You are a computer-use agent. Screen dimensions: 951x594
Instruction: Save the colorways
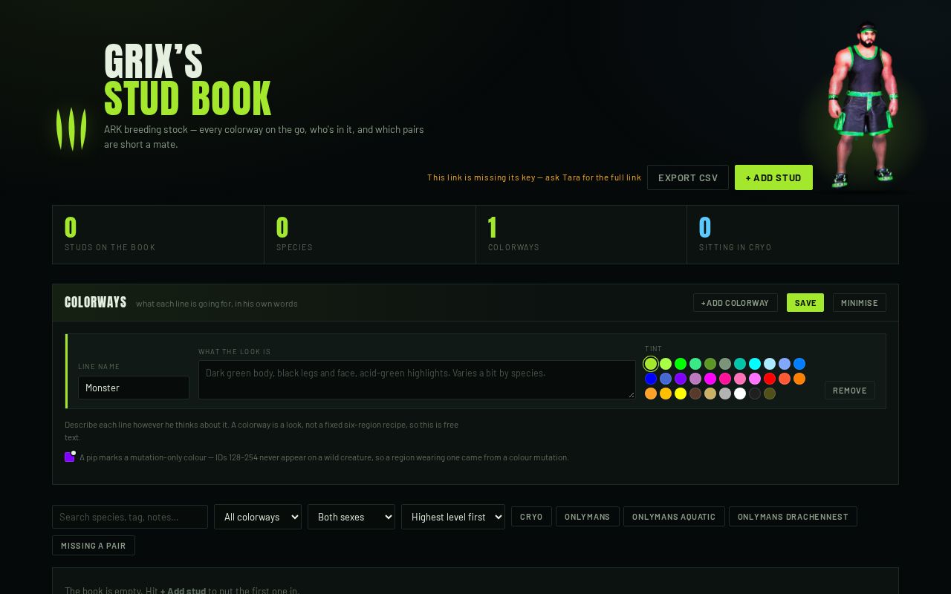805,303
